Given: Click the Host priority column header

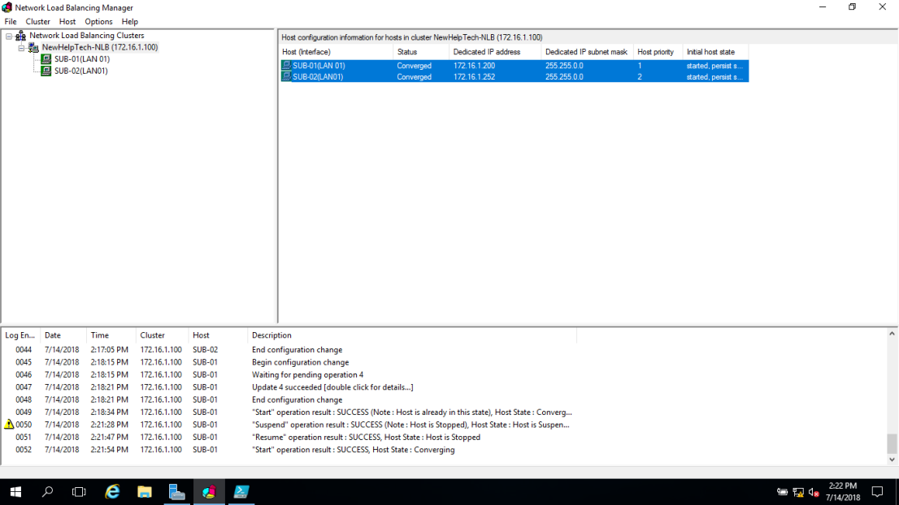Looking at the screenshot, I should click(x=656, y=52).
